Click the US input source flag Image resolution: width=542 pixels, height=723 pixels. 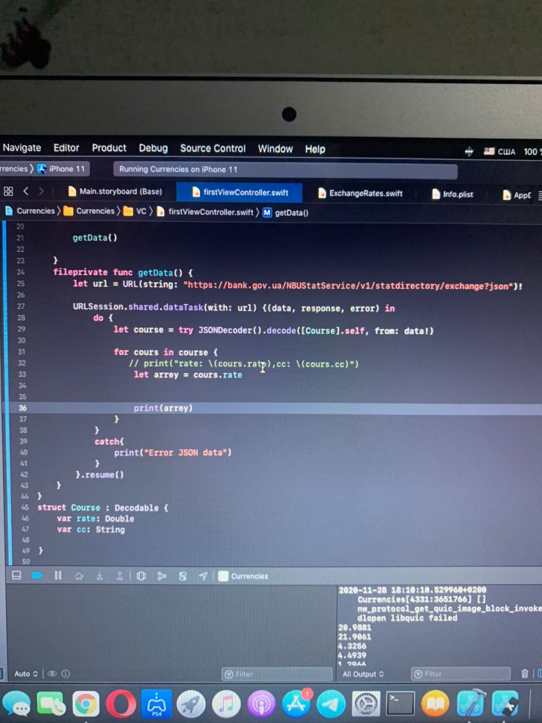point(489,151)
